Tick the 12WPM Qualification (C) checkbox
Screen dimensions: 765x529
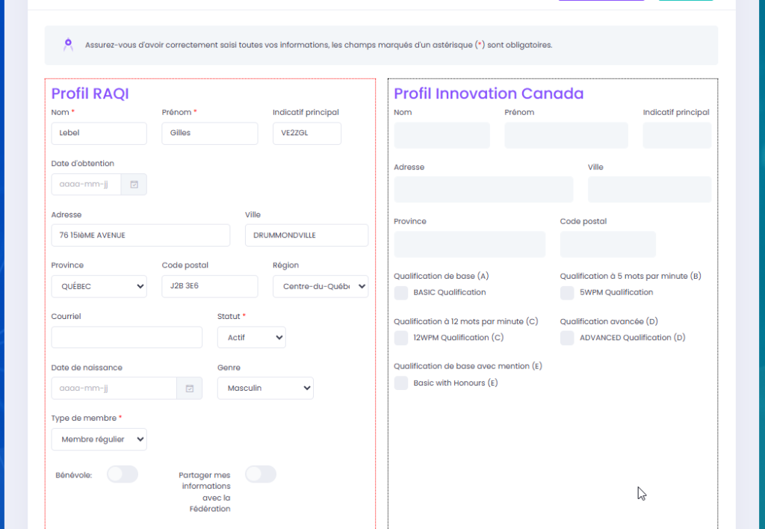pyautogui.click(x=401, y=338)
